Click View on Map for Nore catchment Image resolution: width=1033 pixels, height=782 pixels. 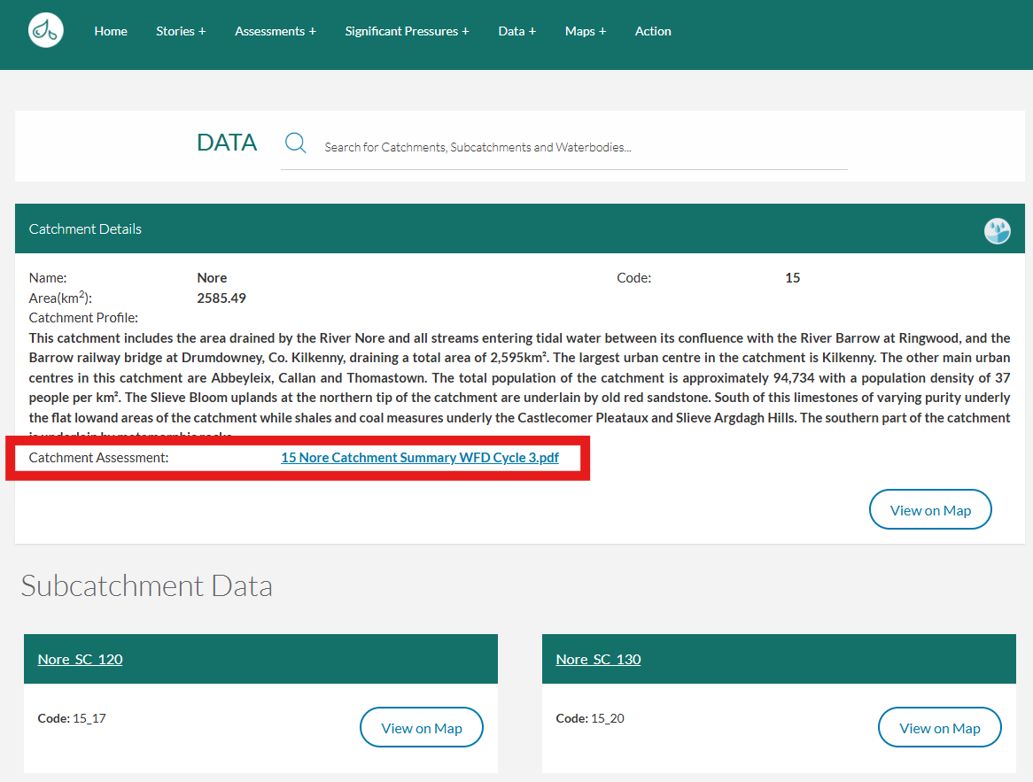[x=929, y=510]
